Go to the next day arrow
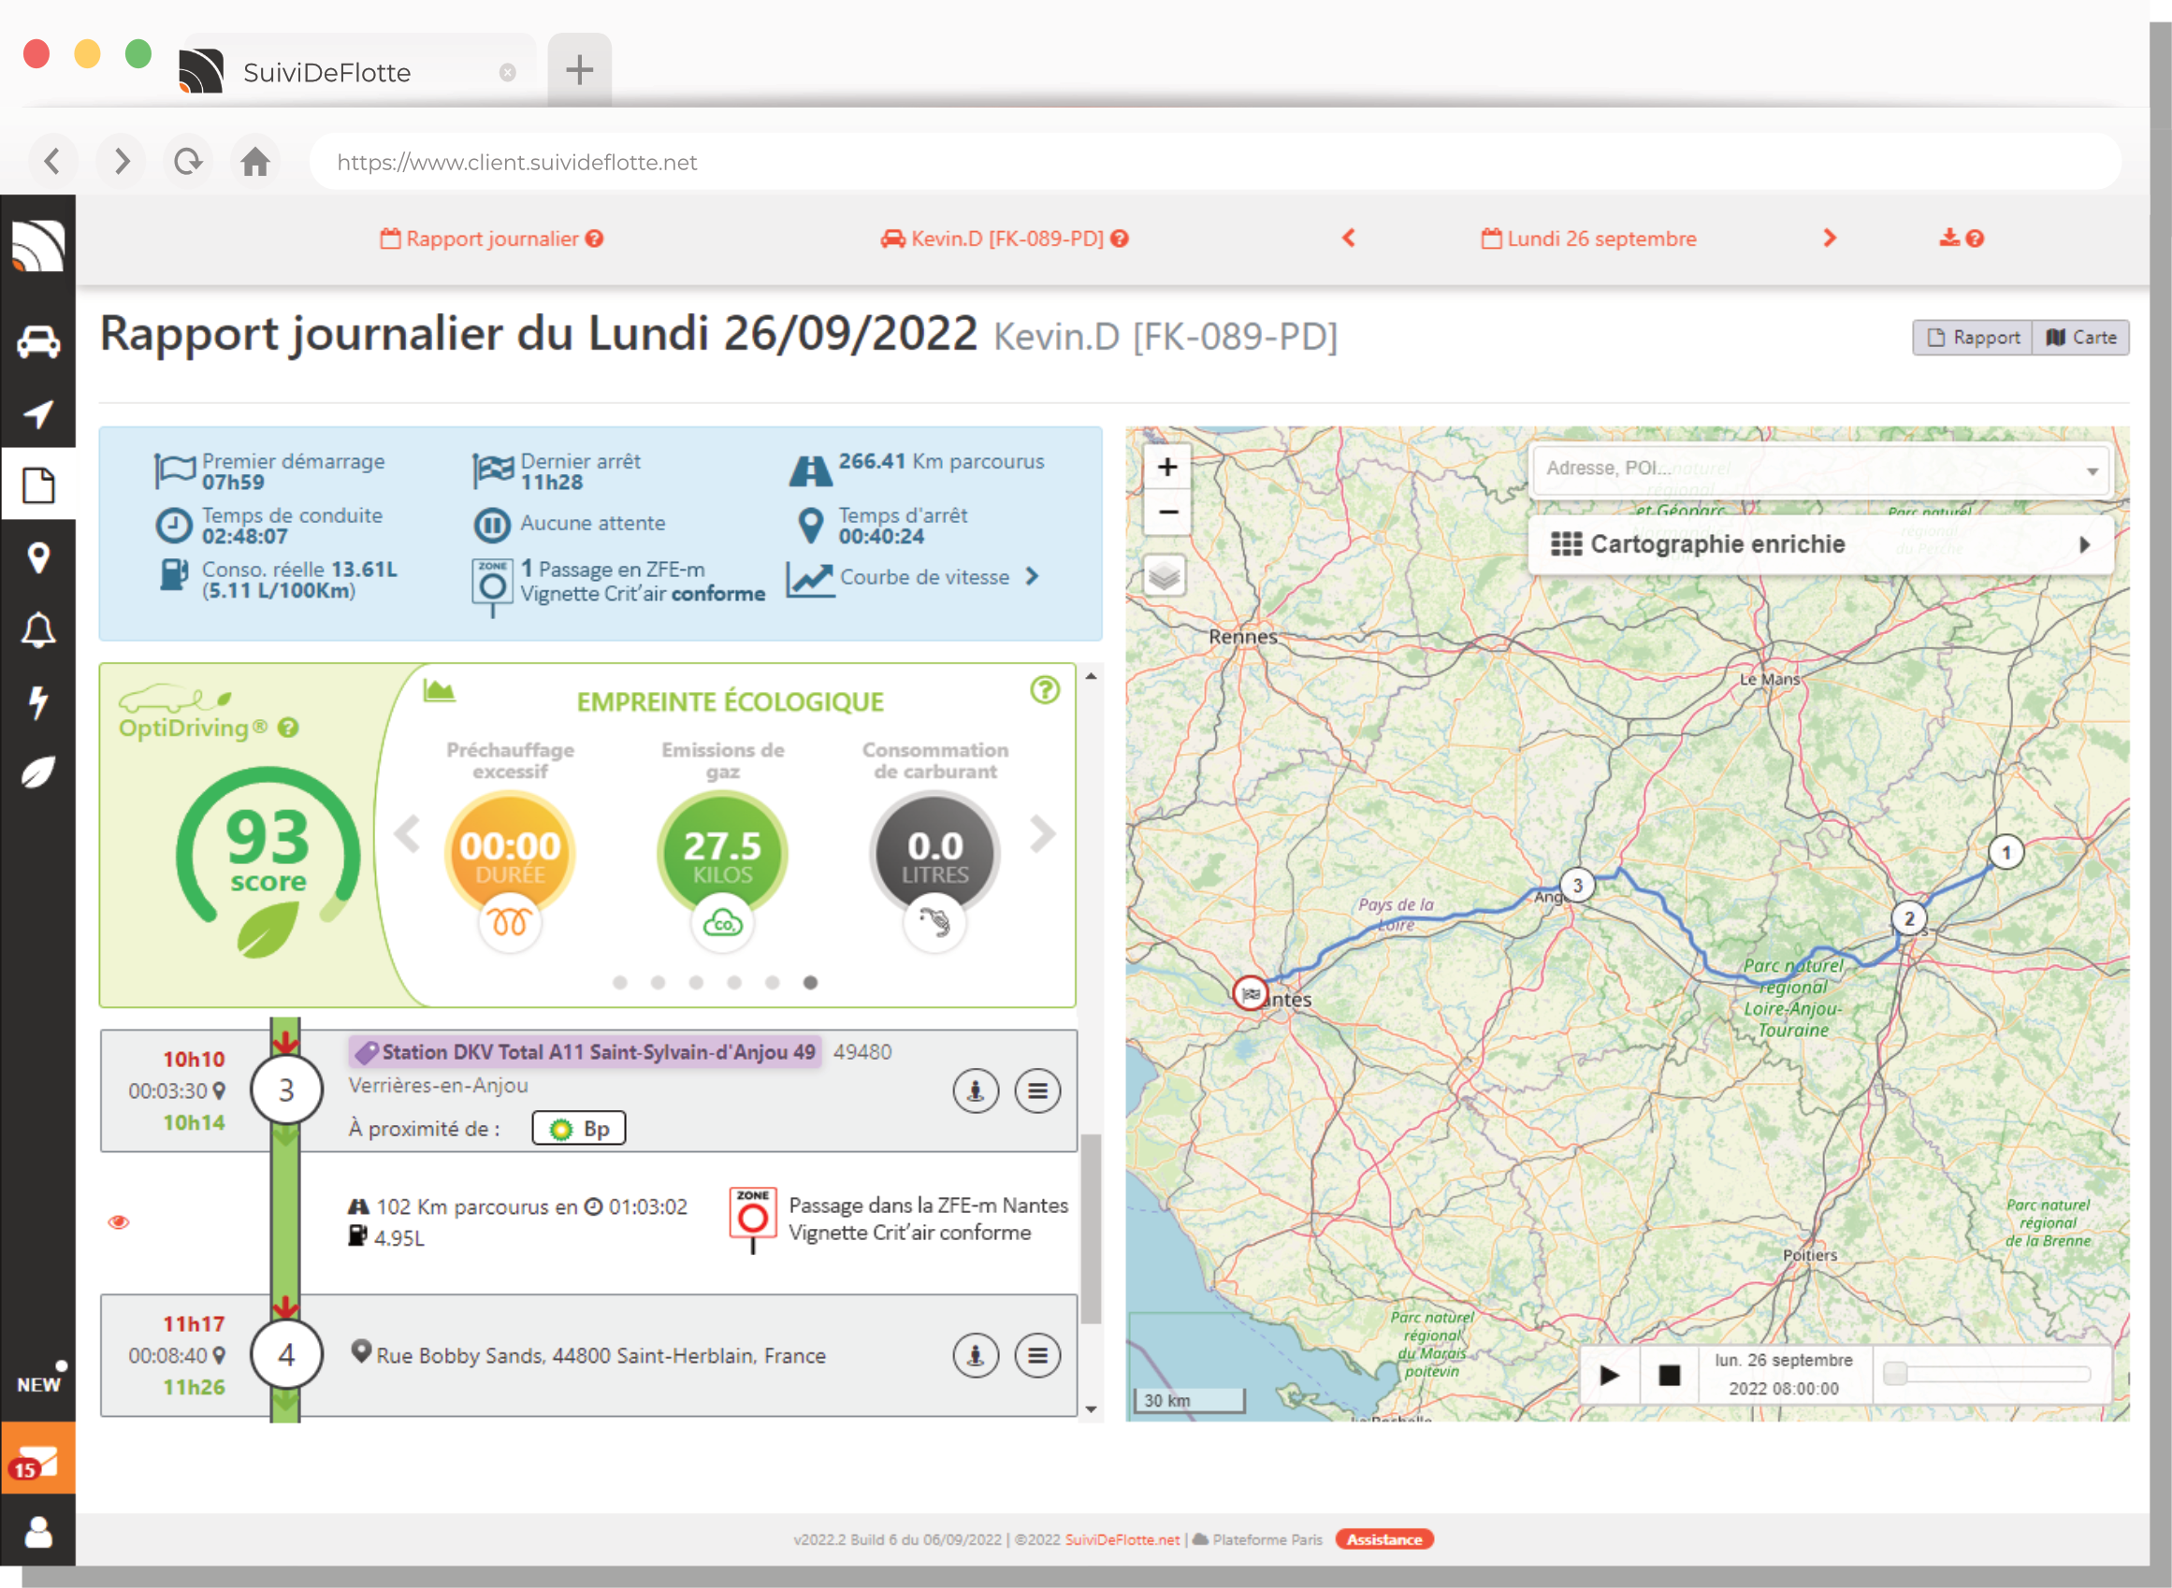The height and width of the screenshot is (1588, 2172). [1829, 238]
